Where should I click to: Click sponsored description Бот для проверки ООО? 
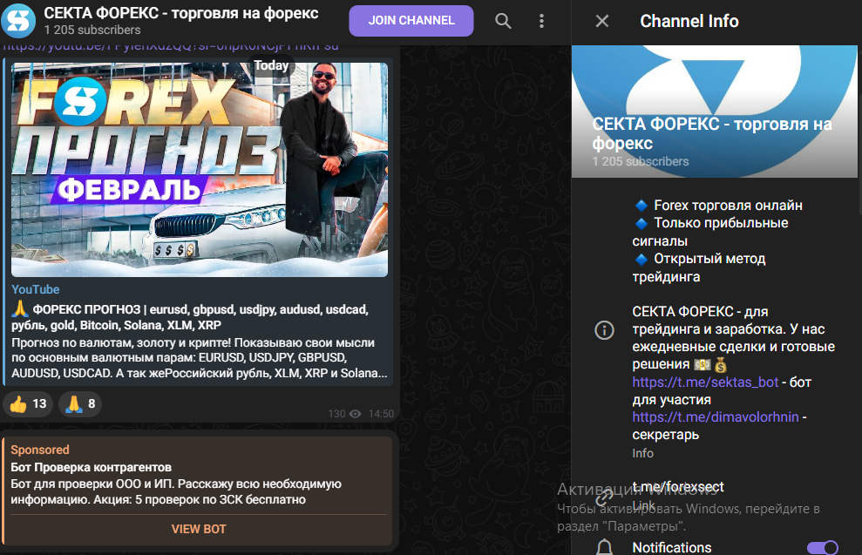click(176, 491)
